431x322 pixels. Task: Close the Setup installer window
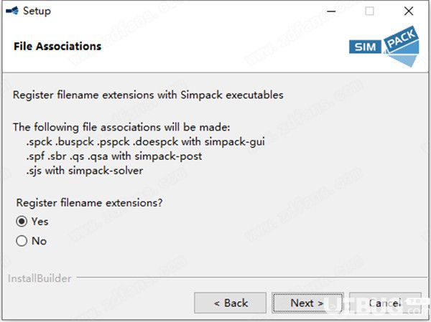coord(409,11)
